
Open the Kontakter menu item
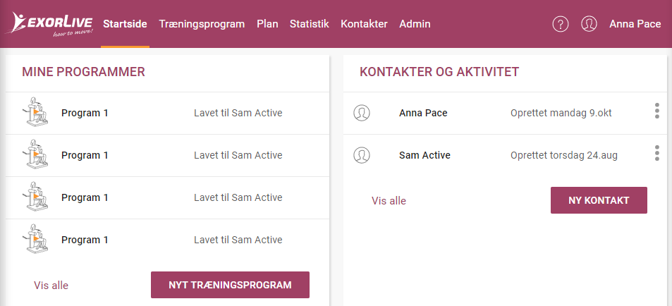click(x=364, y=24)
